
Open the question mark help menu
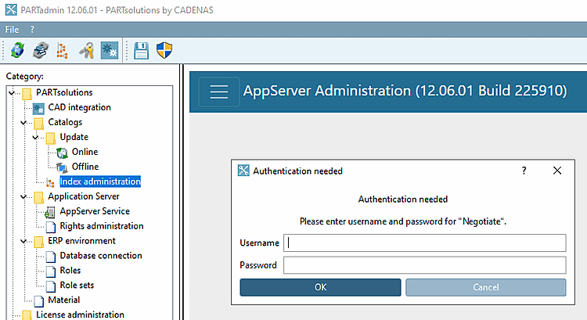pos(32,29)
